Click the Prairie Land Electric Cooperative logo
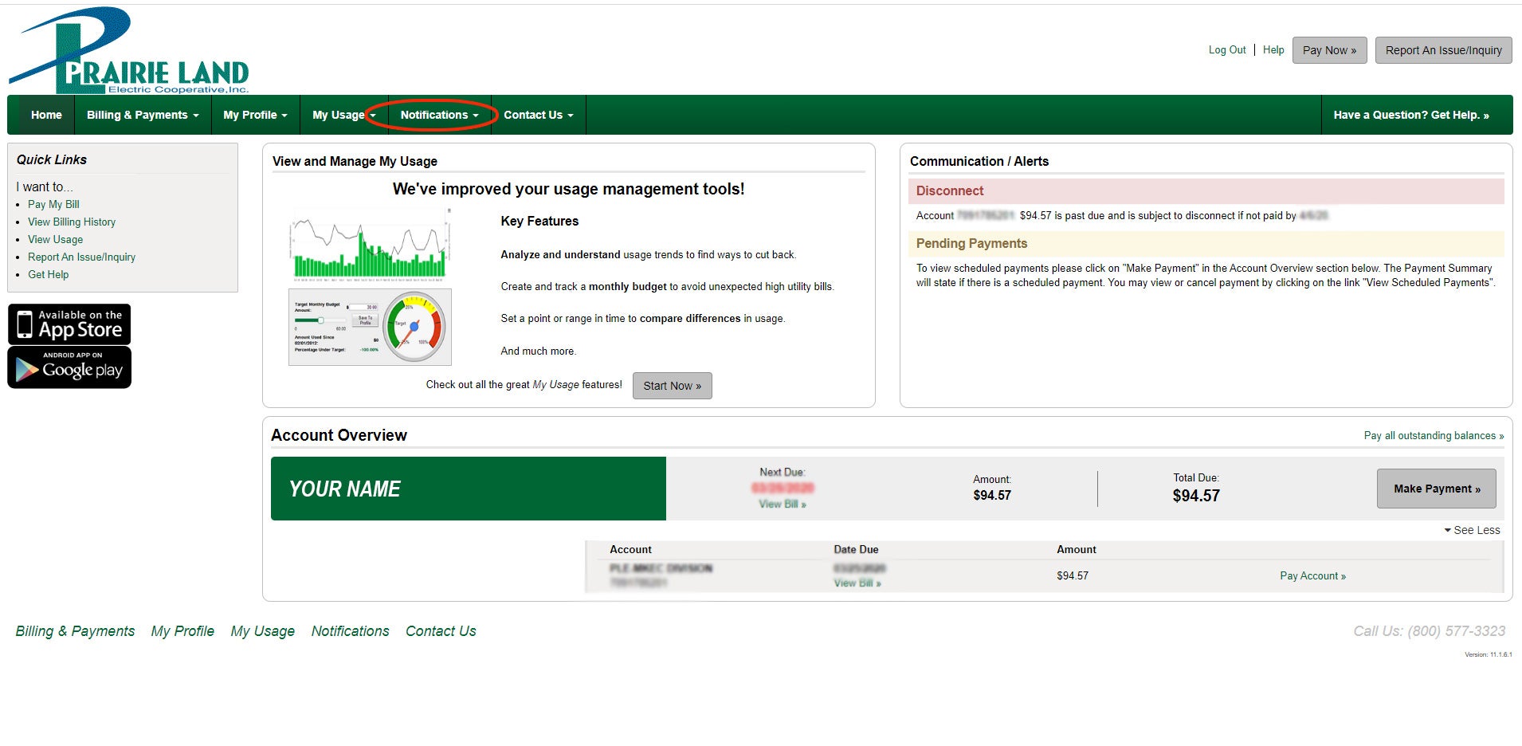This screenshot has width=1522, height=746. tap(129, 50)
